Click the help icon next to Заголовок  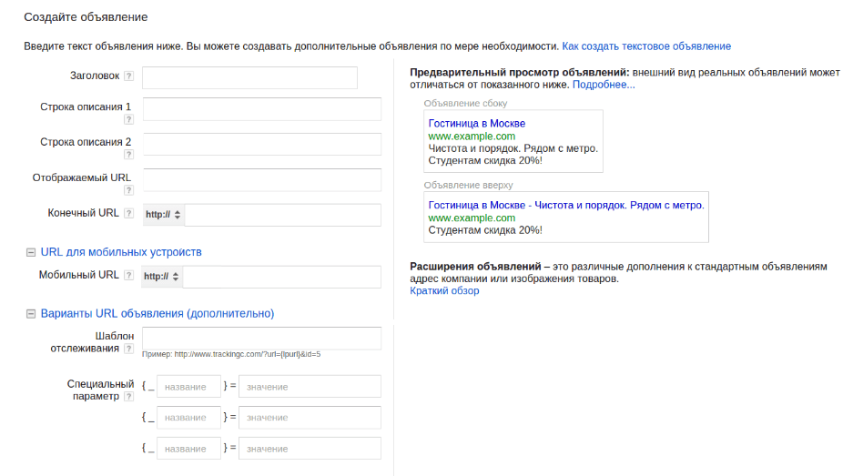click(128, 76)
